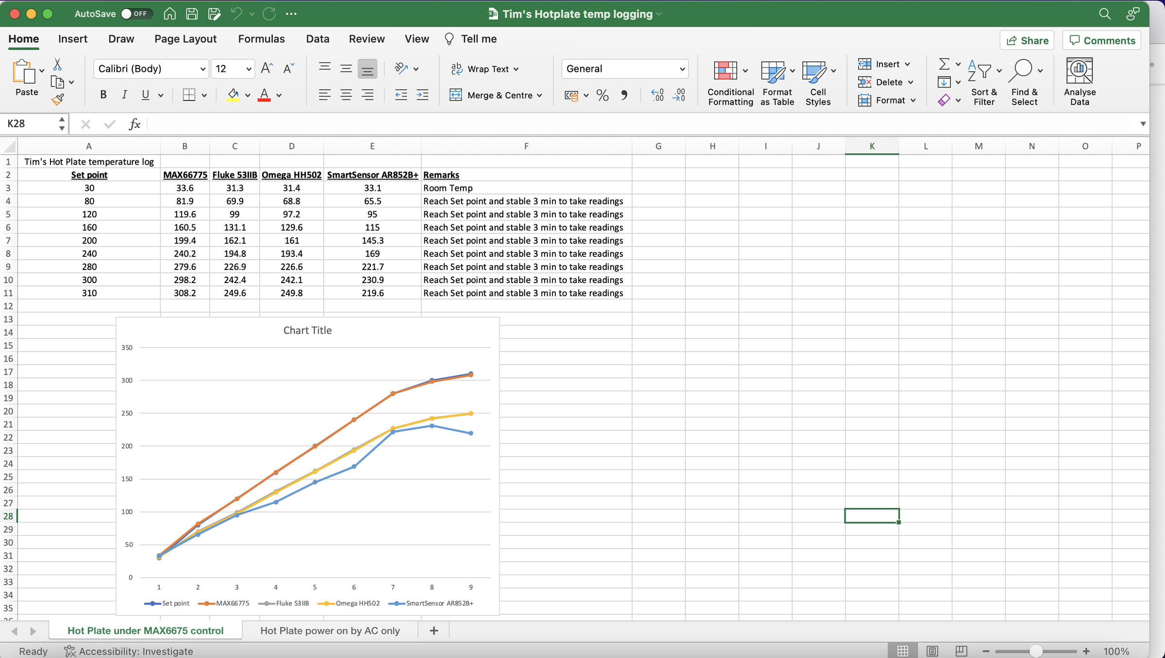Image resolution: width=1165 pixels, height=658 pixels.
Task: Click the Format Painter brush icon
Action: (x=57, y=100)
